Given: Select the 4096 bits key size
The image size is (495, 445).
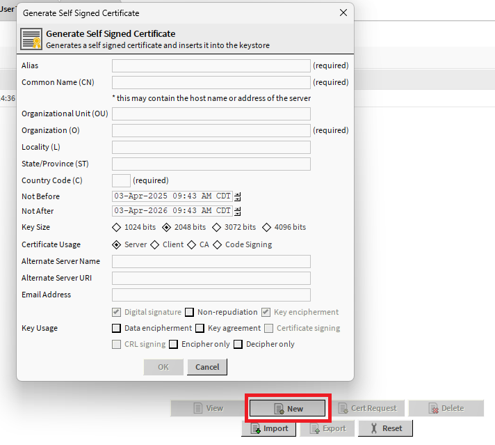Looking at the screenshot, I should [x=267, y=227].
